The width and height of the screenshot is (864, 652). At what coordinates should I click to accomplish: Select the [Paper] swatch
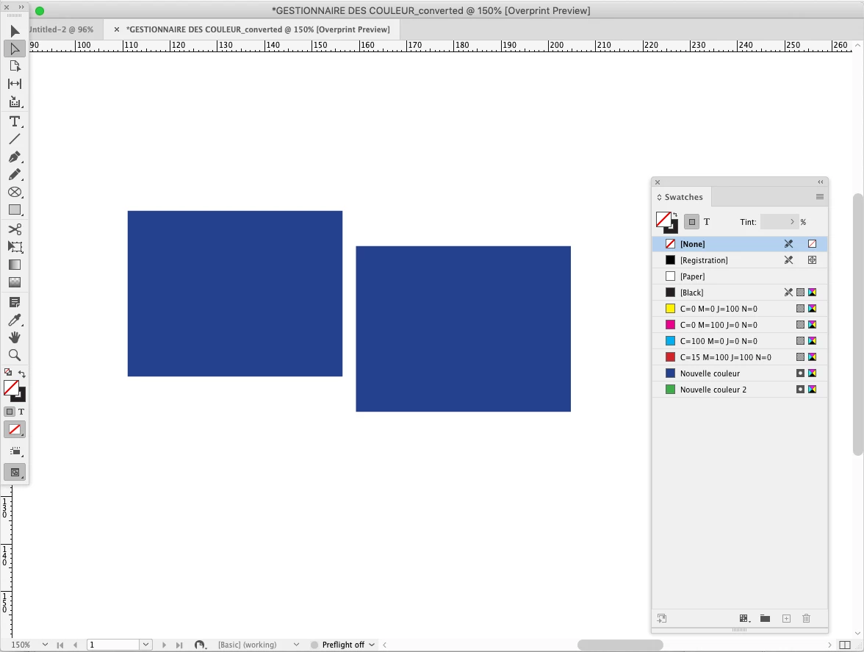(739, 276)
